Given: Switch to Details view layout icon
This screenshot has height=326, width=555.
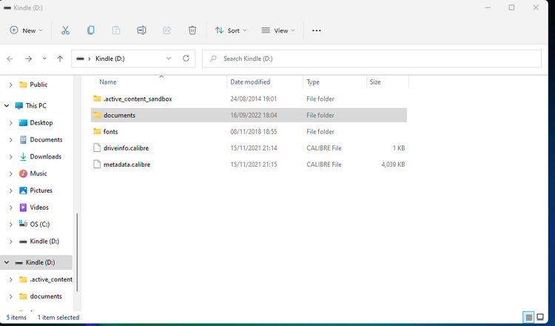Looking at the screenshot, I should 529,317.
